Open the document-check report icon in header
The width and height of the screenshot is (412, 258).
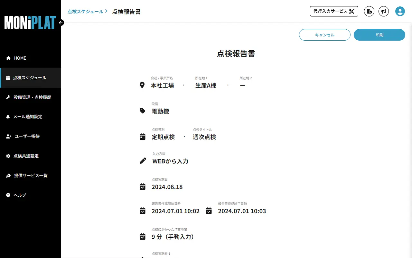tap(369, 11)
